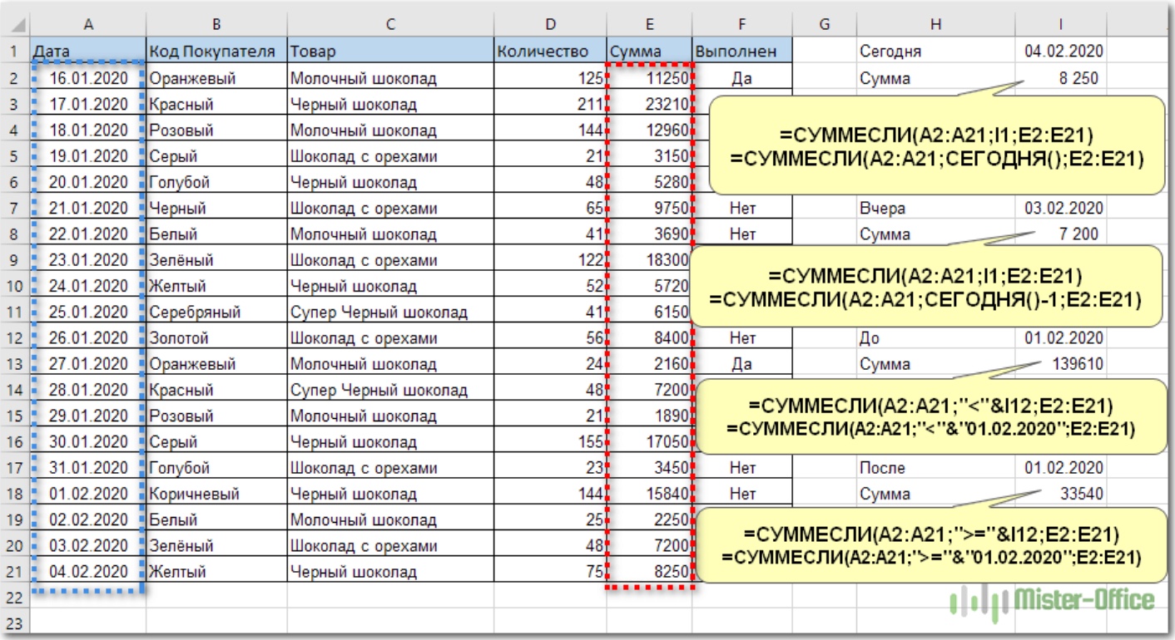Click 'Шоколад с орехами' in row 20
The height and width of the screenshot is (640, 1175).
tap(390, 546)
